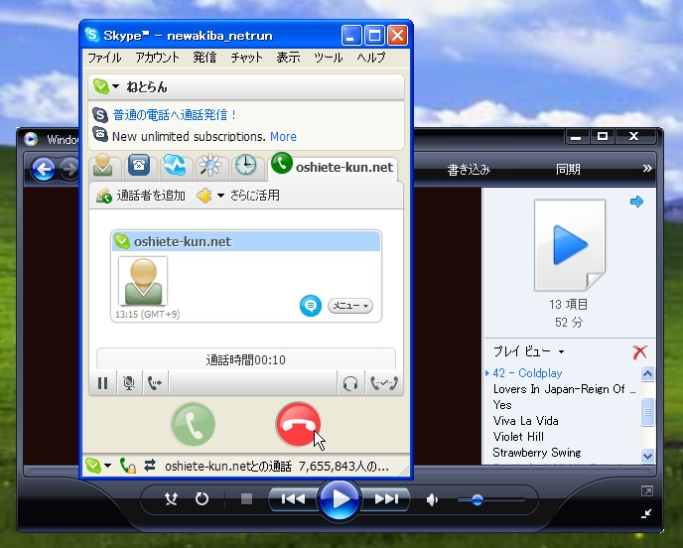The image size is (683, 548).
Task: Switch Media Player to compact mode icon
Action: (646, 513)
